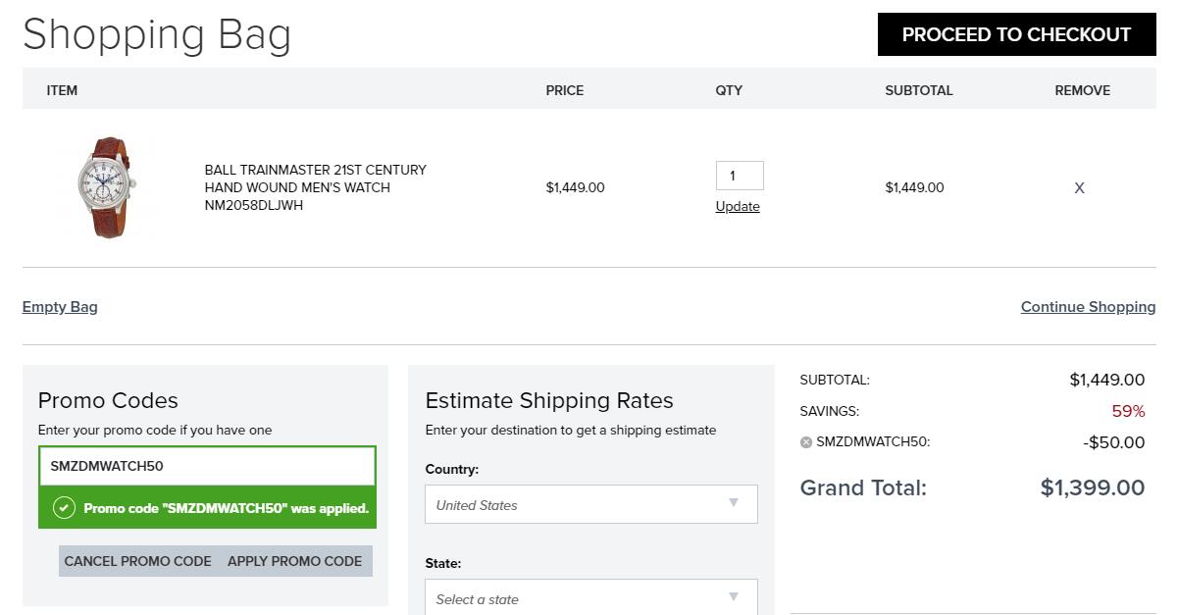Click the -$50.00 discount amount
This screenshot has height=615, width=1178.
pos(1114,442)
